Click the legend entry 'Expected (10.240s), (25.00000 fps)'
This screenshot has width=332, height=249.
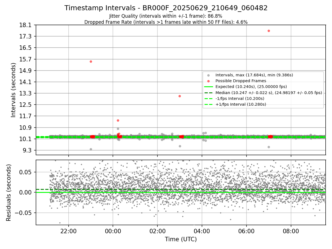pos(251,87)
